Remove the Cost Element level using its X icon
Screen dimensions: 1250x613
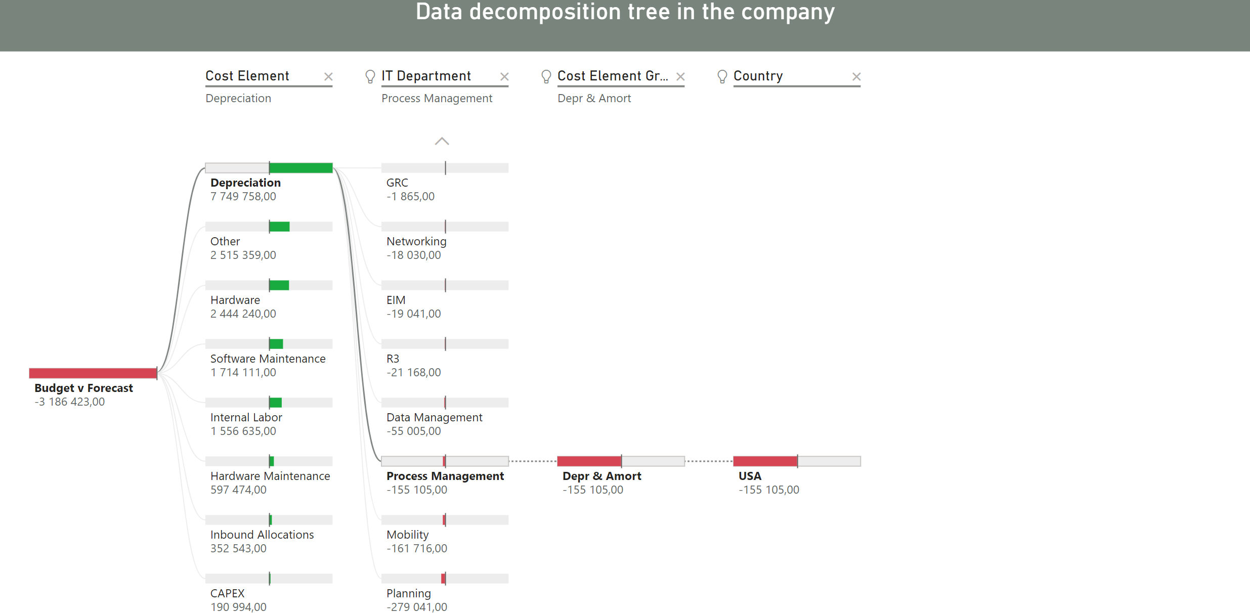(328, 76)
